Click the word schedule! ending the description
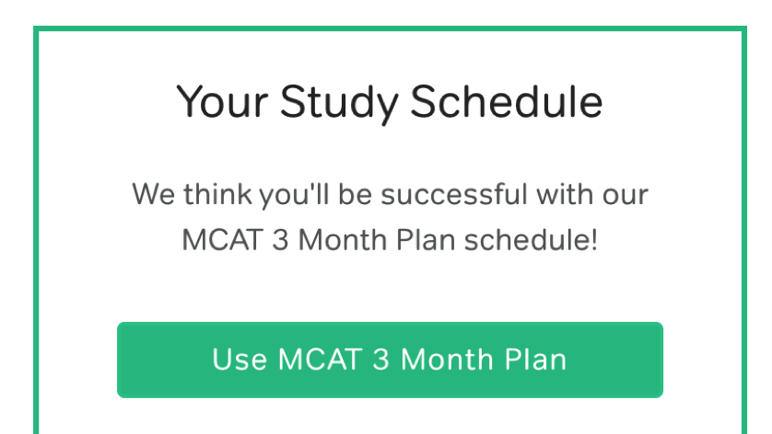Screen dimensions: 772x434 (532, 239)
